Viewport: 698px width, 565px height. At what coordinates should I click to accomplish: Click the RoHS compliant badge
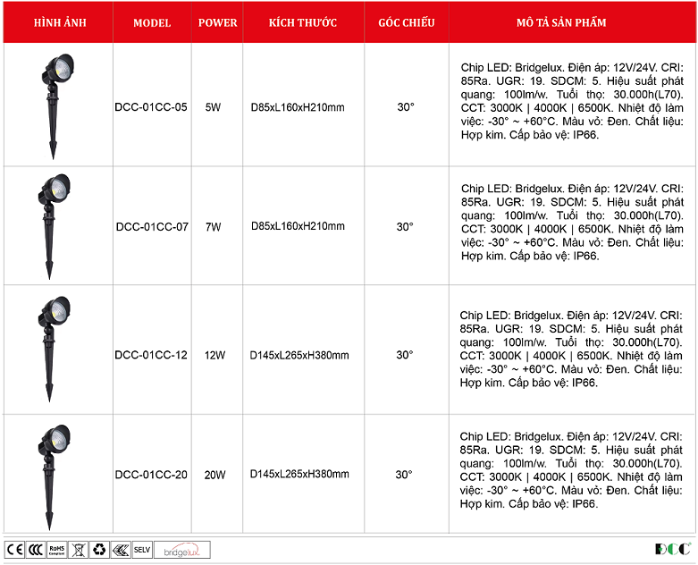[57, 549]
